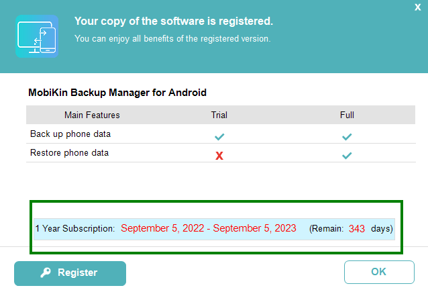Click the key icon on Register button
The image size is (428, 294).
46,273
